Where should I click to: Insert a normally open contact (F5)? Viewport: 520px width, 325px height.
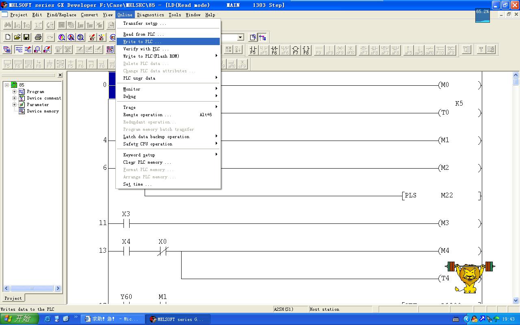click(253, 50)
